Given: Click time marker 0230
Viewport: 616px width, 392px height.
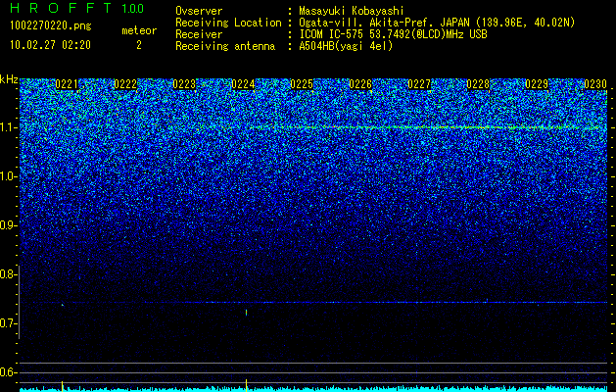Looking at the screenshot, I should point(595,84).
